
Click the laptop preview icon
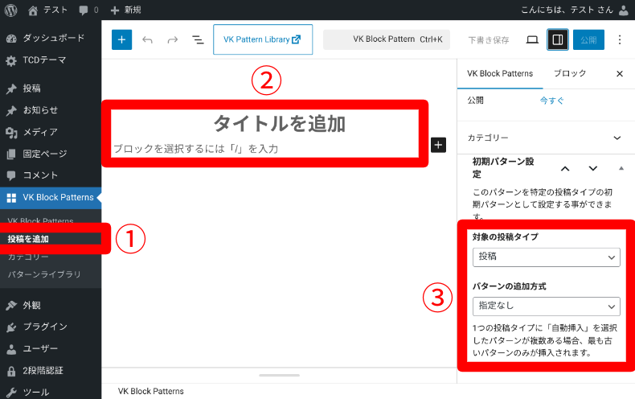(x=532, y=39)
